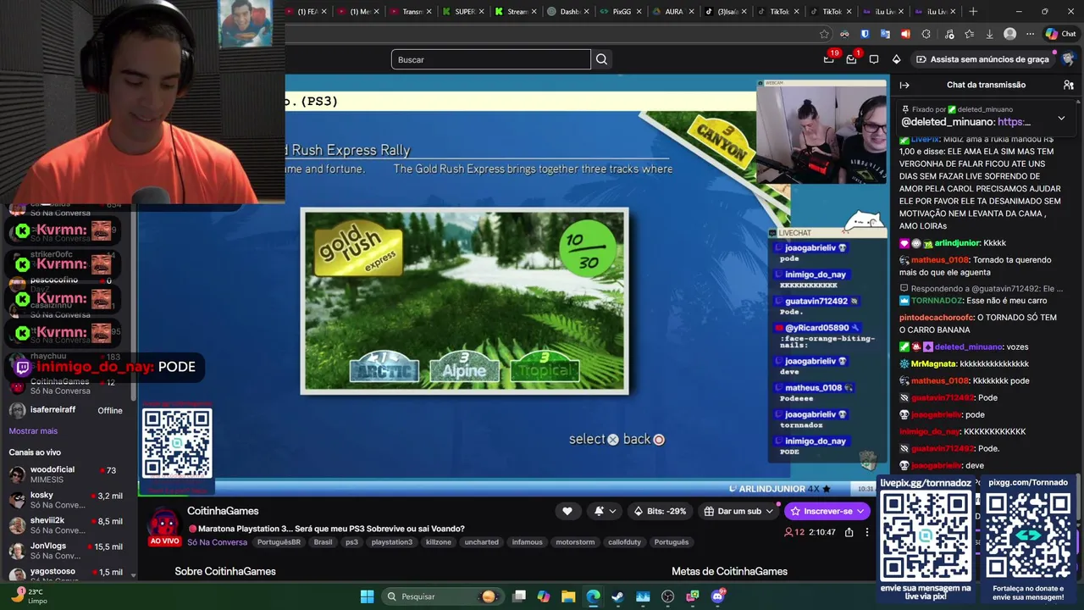1084x610 pixels.
Task: Click MrMagnata username in chat
Action: 934,363
